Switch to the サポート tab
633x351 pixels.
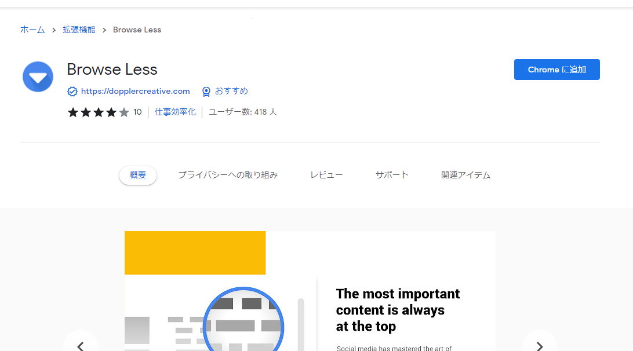[392, 175]
